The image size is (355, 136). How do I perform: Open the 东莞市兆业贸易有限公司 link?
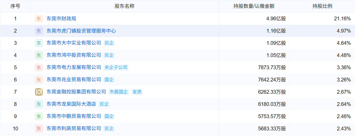tap(74, 80)
